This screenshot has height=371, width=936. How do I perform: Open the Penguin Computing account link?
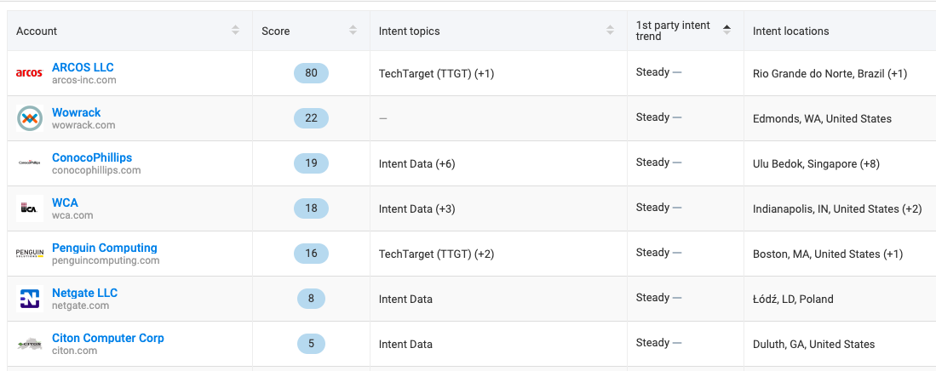pyautogui.click(x=105, y=248)
